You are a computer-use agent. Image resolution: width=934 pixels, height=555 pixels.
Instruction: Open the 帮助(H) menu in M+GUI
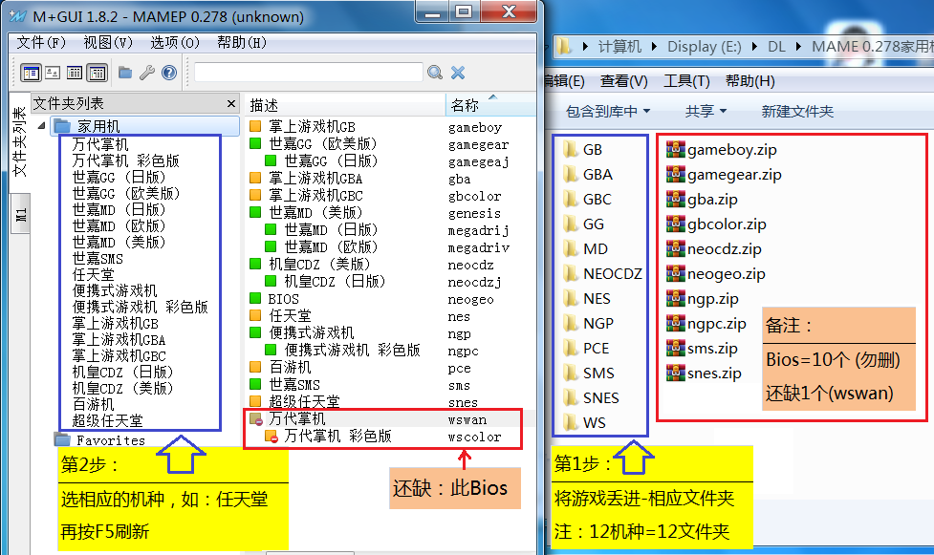pyautogui.click(x=241, y=43)
